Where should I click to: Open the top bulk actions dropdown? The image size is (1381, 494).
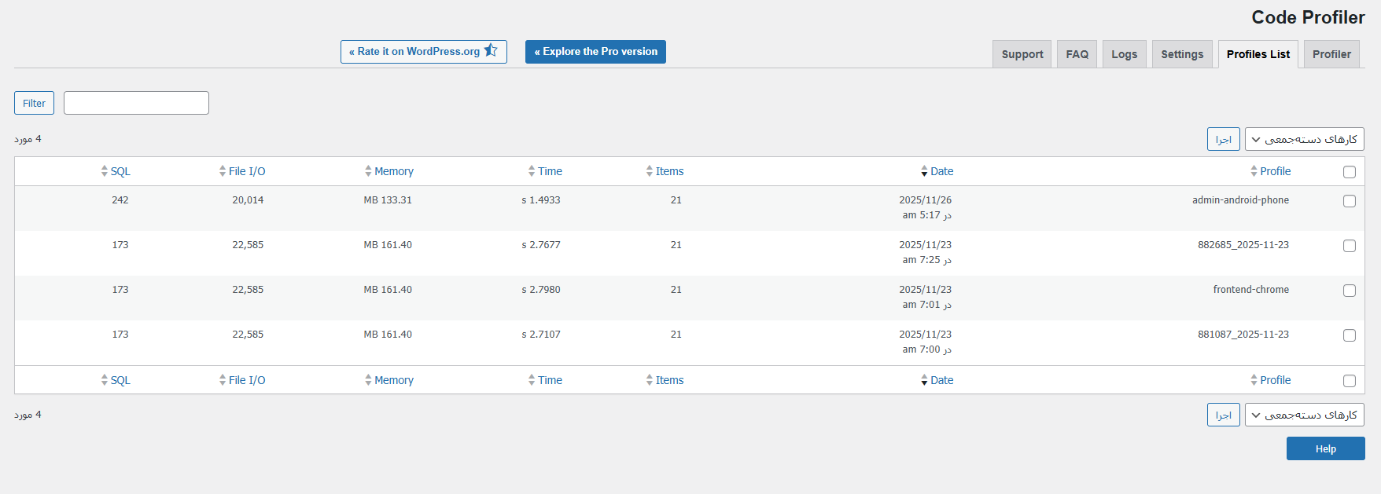pyautogui.click(x=1304, y=139)
